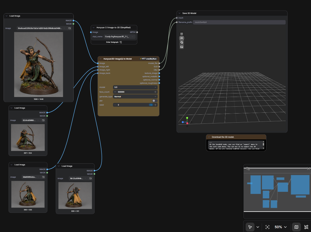Open the 3D viewer hamburger menu

click(181, 34)
